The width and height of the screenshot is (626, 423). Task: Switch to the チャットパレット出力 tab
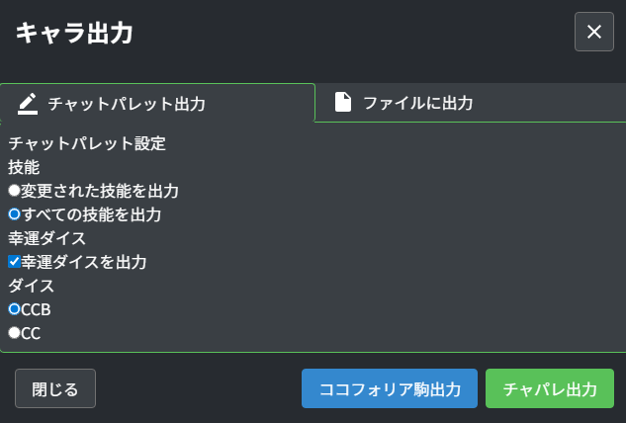coord(157,103)
